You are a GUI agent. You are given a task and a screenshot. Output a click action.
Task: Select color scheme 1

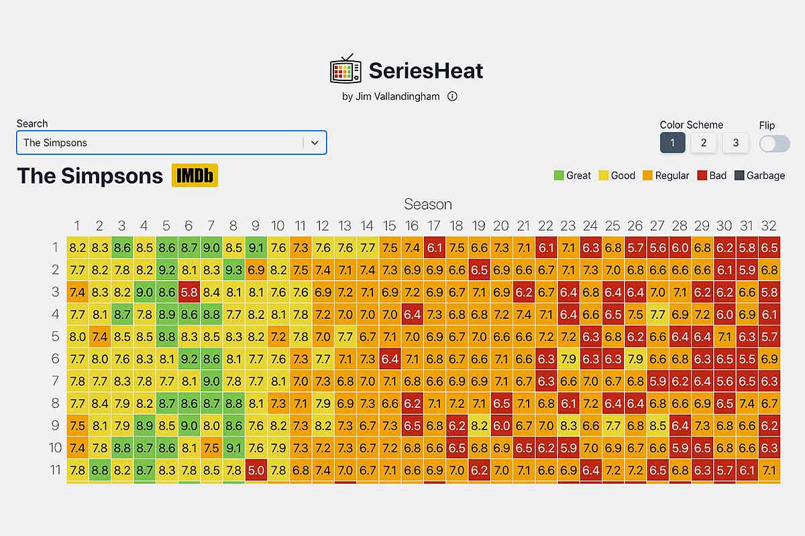point(673,143)
